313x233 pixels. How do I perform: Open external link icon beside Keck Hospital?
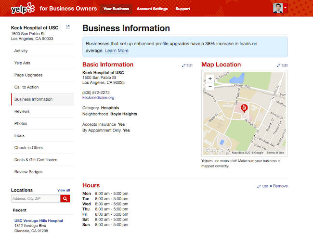(68, 27)
